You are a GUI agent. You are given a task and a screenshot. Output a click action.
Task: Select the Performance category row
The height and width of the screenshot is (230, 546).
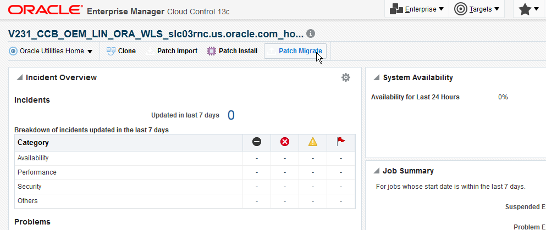pyautogui.click(x=185, y=172)
